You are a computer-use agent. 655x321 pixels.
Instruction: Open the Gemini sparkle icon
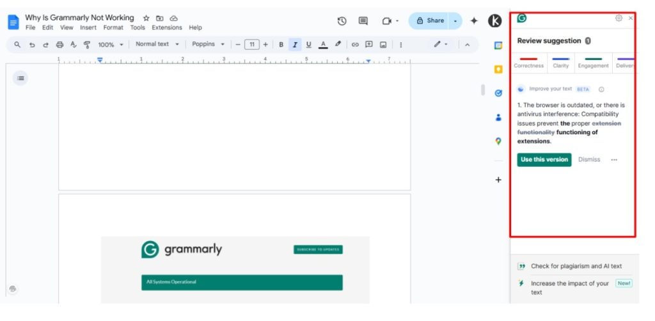click(474, 21)
